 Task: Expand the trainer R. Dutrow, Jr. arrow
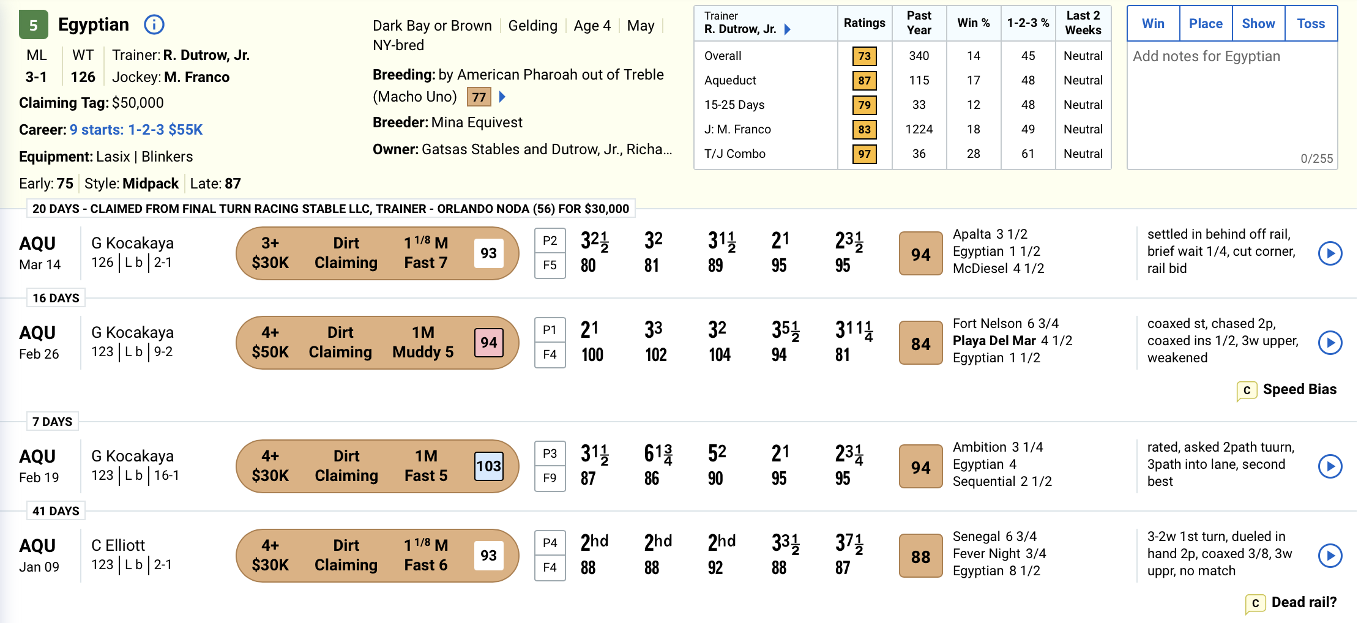click(x=788, y=29)
